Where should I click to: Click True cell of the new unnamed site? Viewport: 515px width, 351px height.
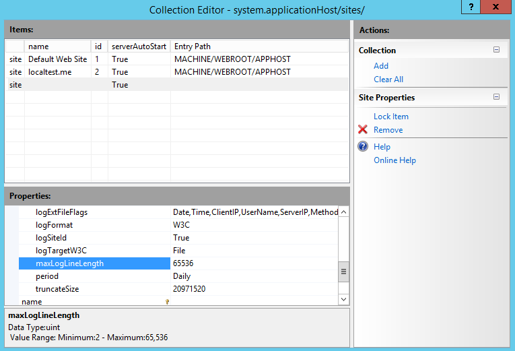[139, 85]
